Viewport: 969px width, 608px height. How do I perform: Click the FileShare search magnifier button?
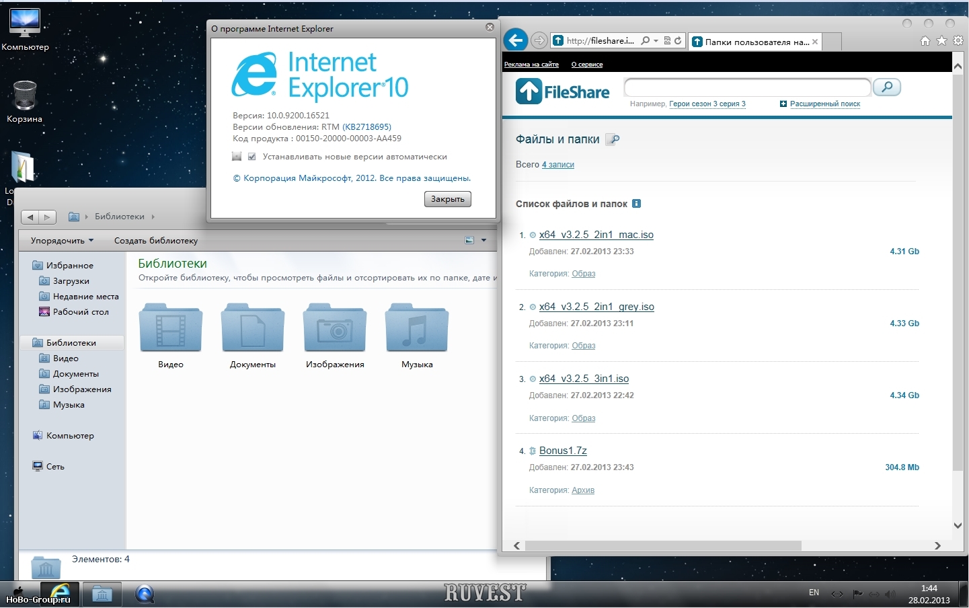(887, 87)
